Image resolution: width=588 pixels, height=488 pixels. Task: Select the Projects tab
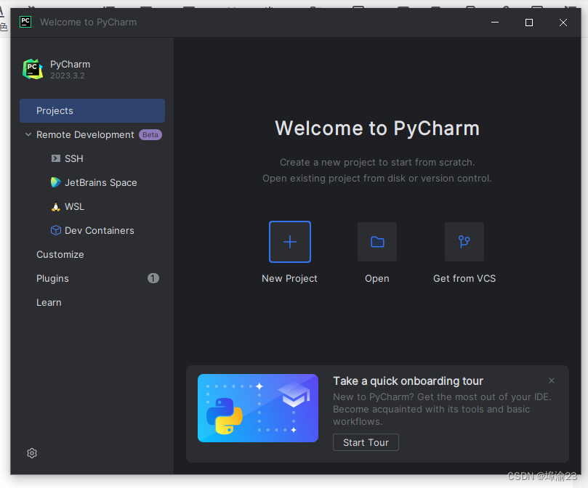click(92, 110)
